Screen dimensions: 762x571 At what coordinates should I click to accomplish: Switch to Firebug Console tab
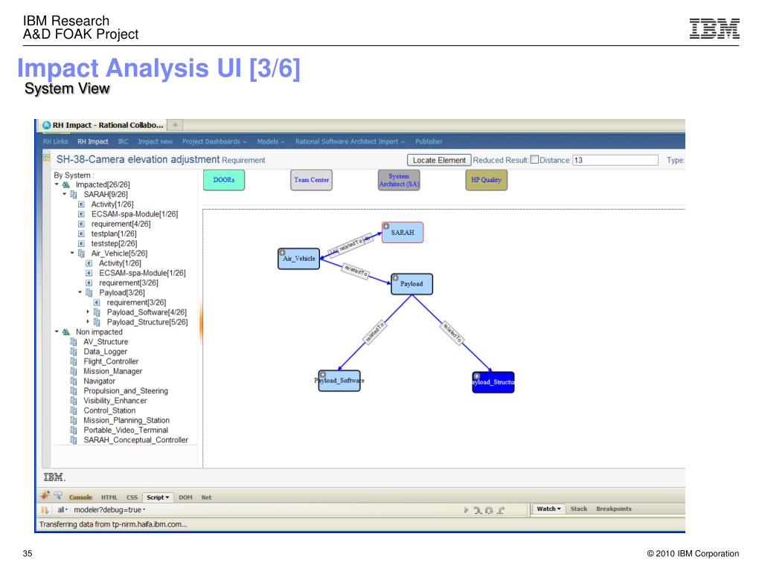click(80, 497)
